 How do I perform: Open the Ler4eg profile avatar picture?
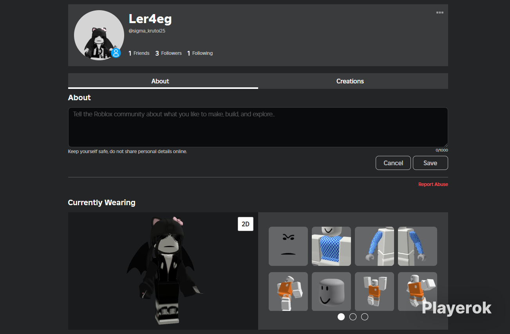(x=99, y=35)
